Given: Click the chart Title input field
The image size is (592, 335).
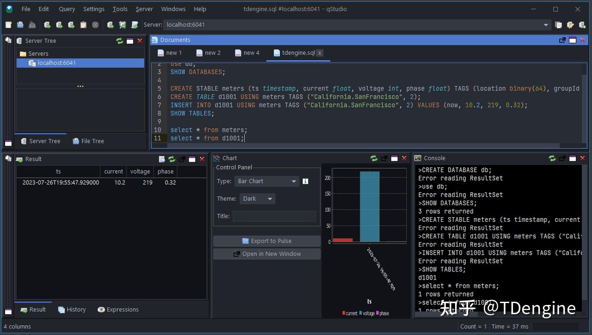Looking at the screenshot, I should 274,216.
